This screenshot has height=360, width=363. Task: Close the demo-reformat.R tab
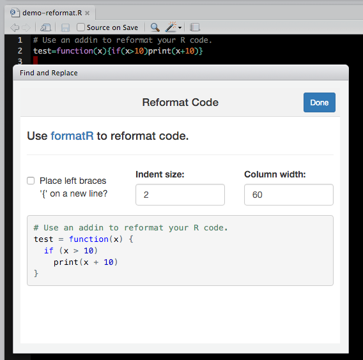pyautogui.click(x=88, y=13)
